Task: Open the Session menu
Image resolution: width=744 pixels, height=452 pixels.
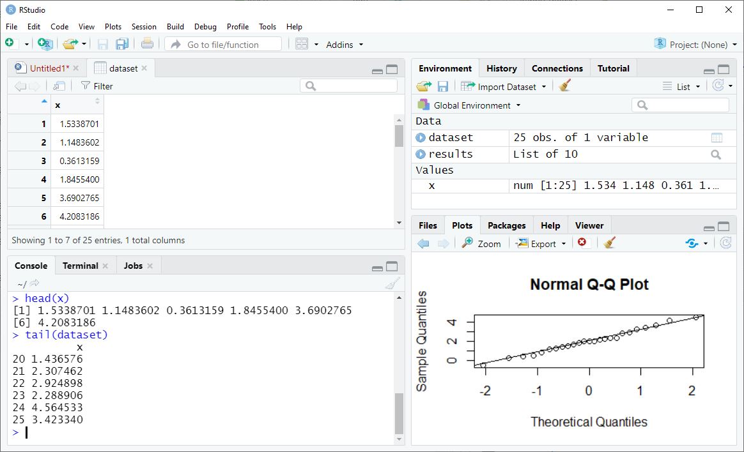Action: [x=144, y=27]
